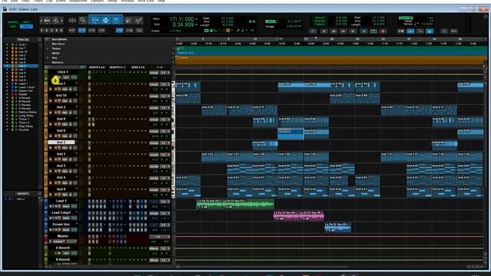Click the Bars|Beats ruler label
The image size is (491, 276).
[x=59, y=39]
